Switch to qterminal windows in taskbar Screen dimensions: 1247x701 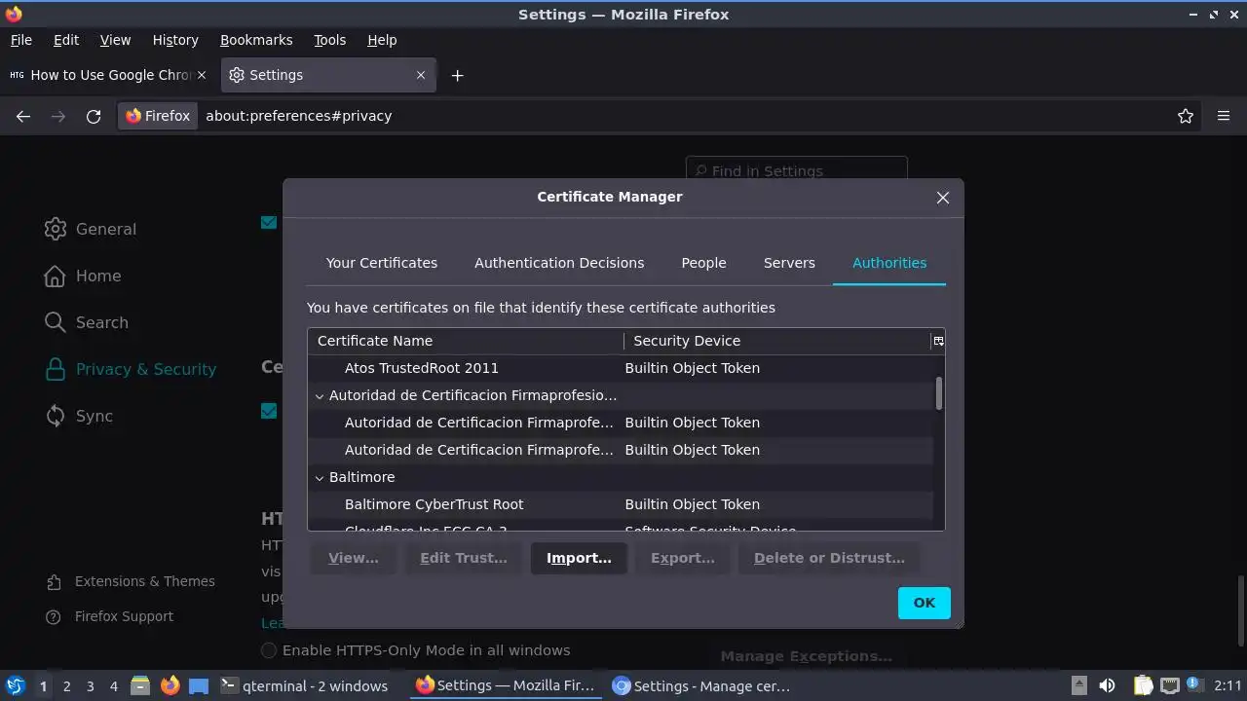coord(304,685)
